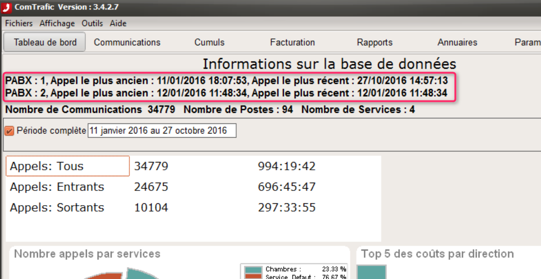Screen dimensions: 541x279
Task: Open the Fichiers menu
Action: (x=19, y=23)
